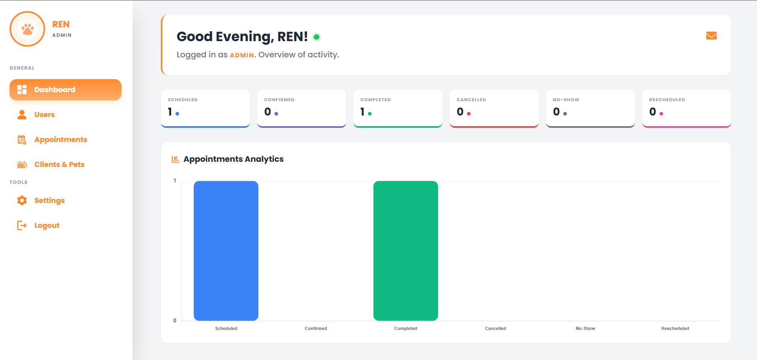Open Settings using the gear icon
Viewport: 757px width, 360px height.
(x=22, y=200)
